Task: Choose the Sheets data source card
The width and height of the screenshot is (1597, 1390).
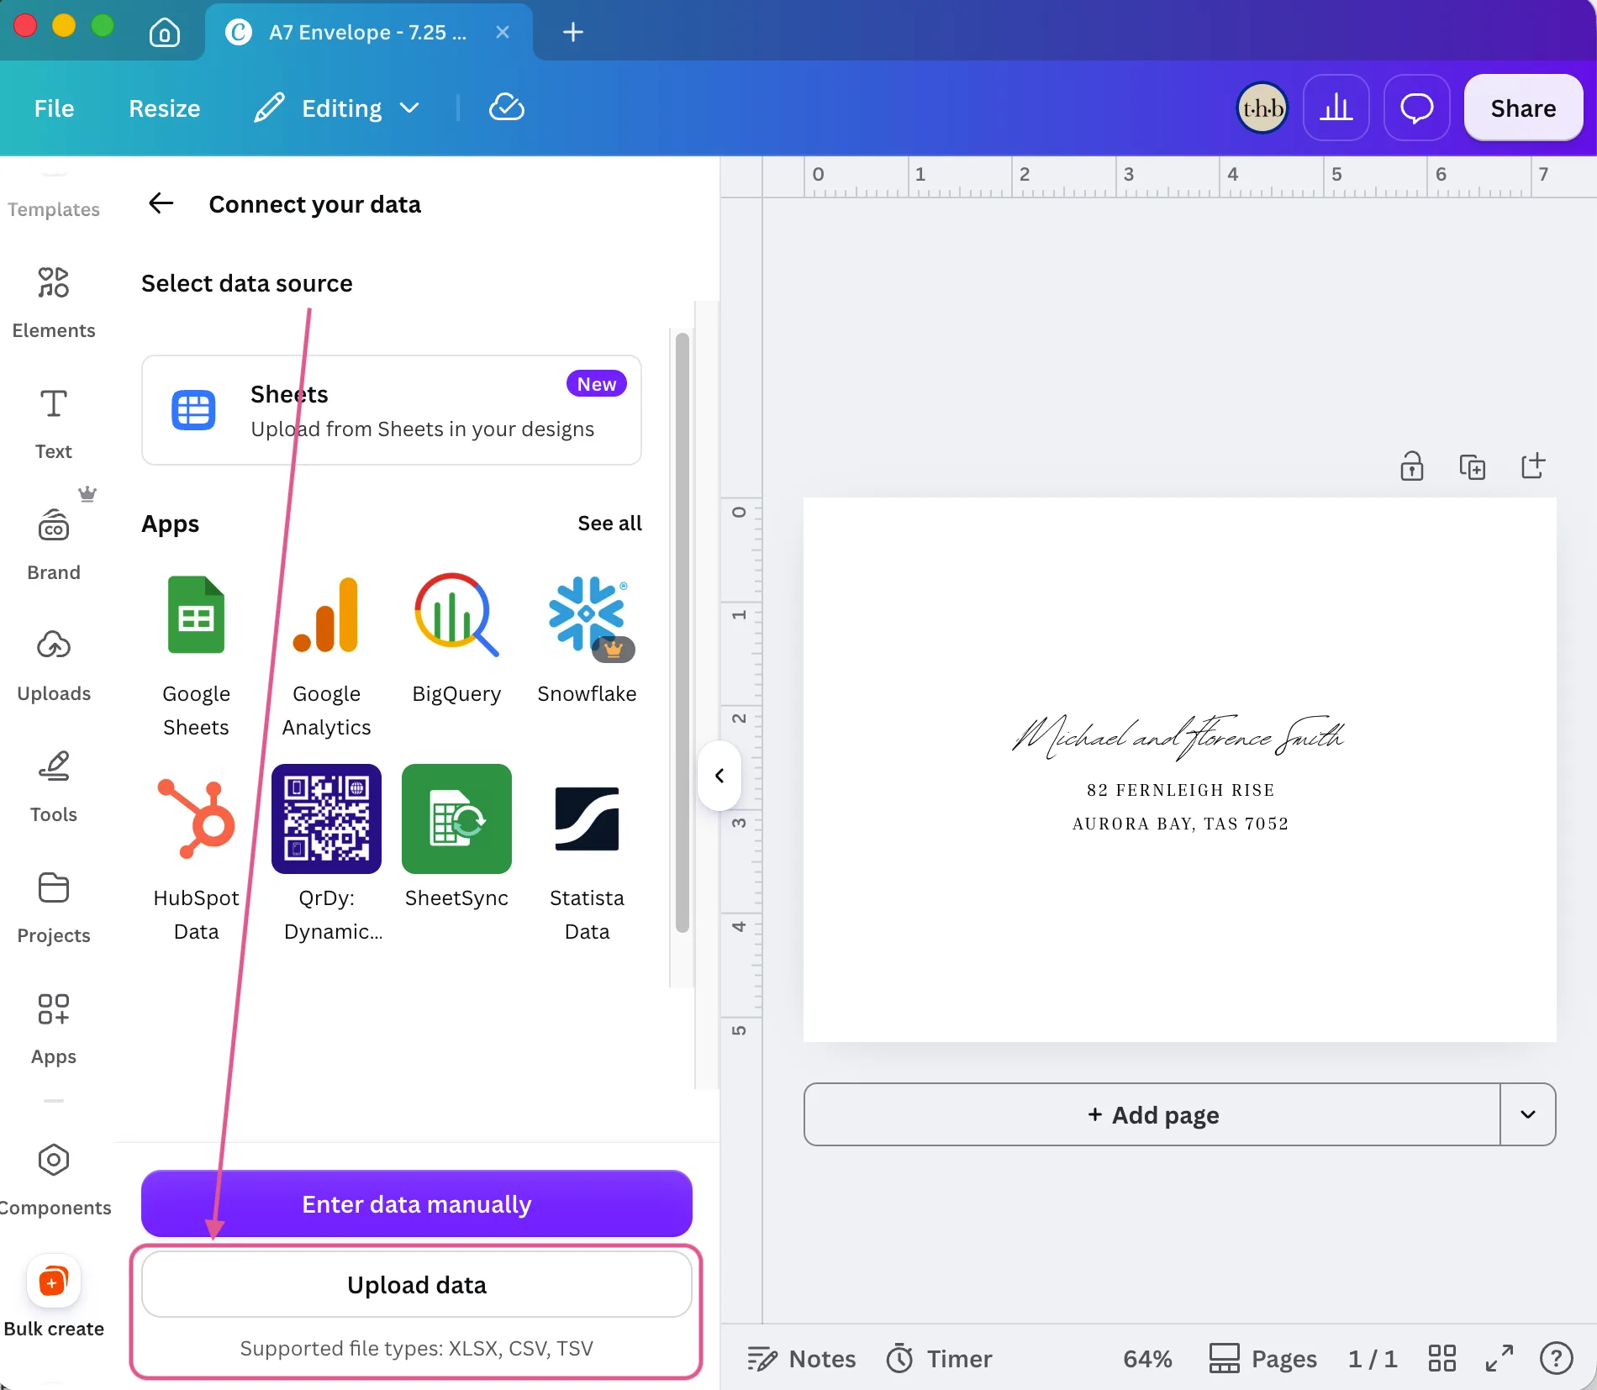Action: coord(392,410)
